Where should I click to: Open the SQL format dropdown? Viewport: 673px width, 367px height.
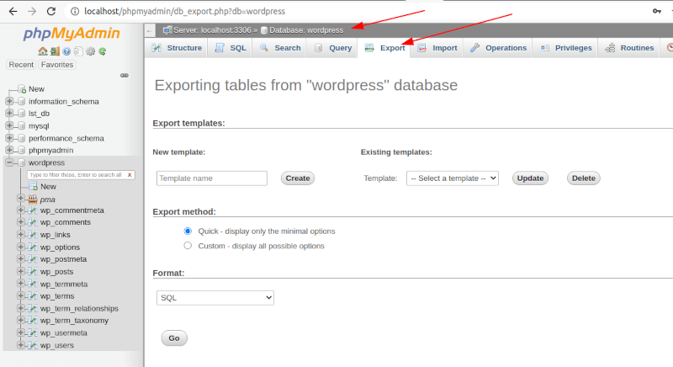(215, 298)
